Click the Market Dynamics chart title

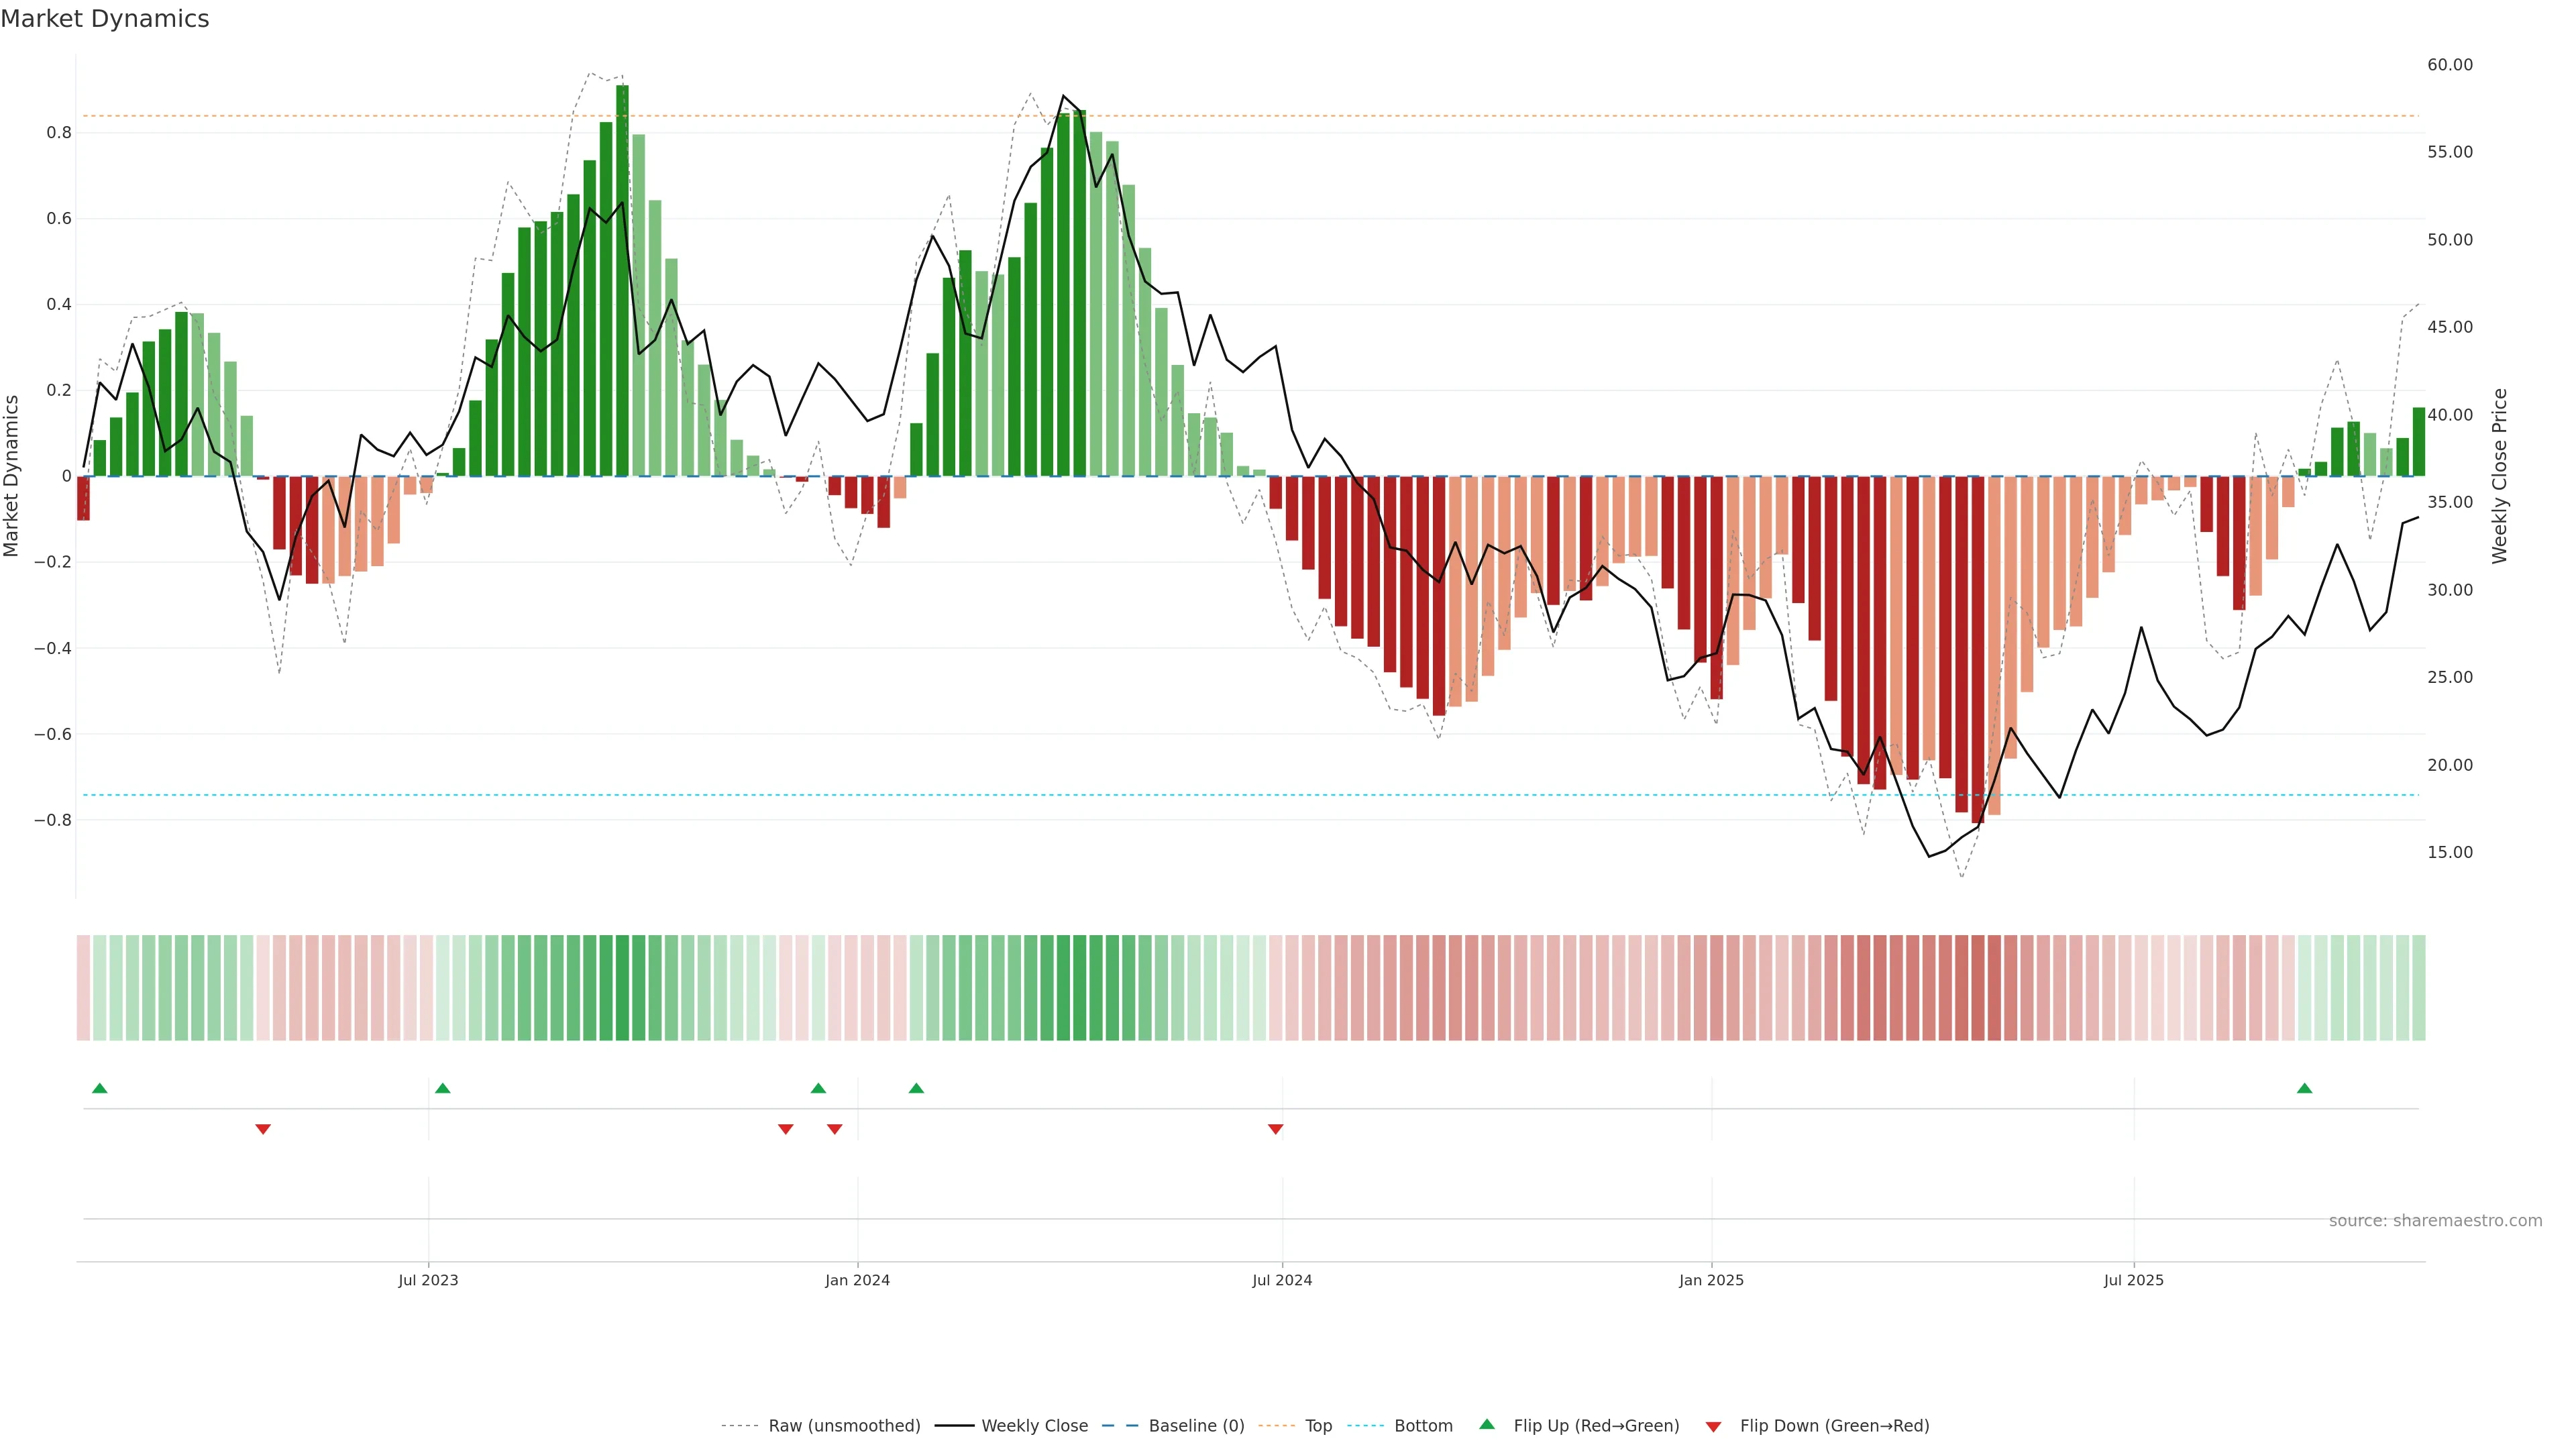coord(105,19)
